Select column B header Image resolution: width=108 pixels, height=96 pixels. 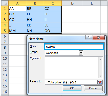click(35, 3)
